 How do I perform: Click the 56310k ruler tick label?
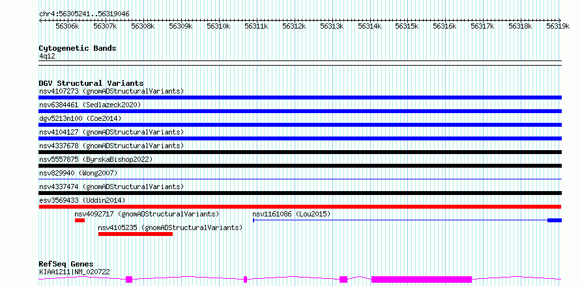218,26
